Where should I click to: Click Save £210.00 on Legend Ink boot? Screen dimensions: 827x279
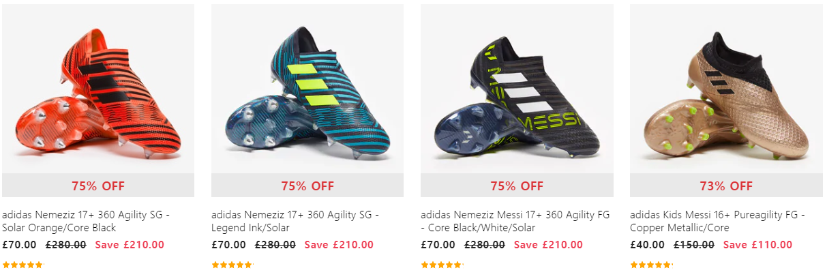coord(339,245)
